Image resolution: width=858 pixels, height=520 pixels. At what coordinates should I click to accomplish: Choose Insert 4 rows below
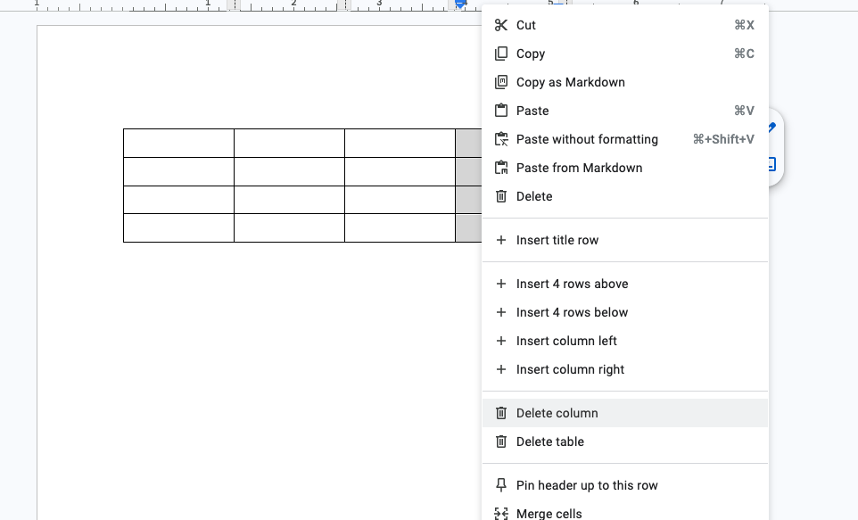point(572,312)
